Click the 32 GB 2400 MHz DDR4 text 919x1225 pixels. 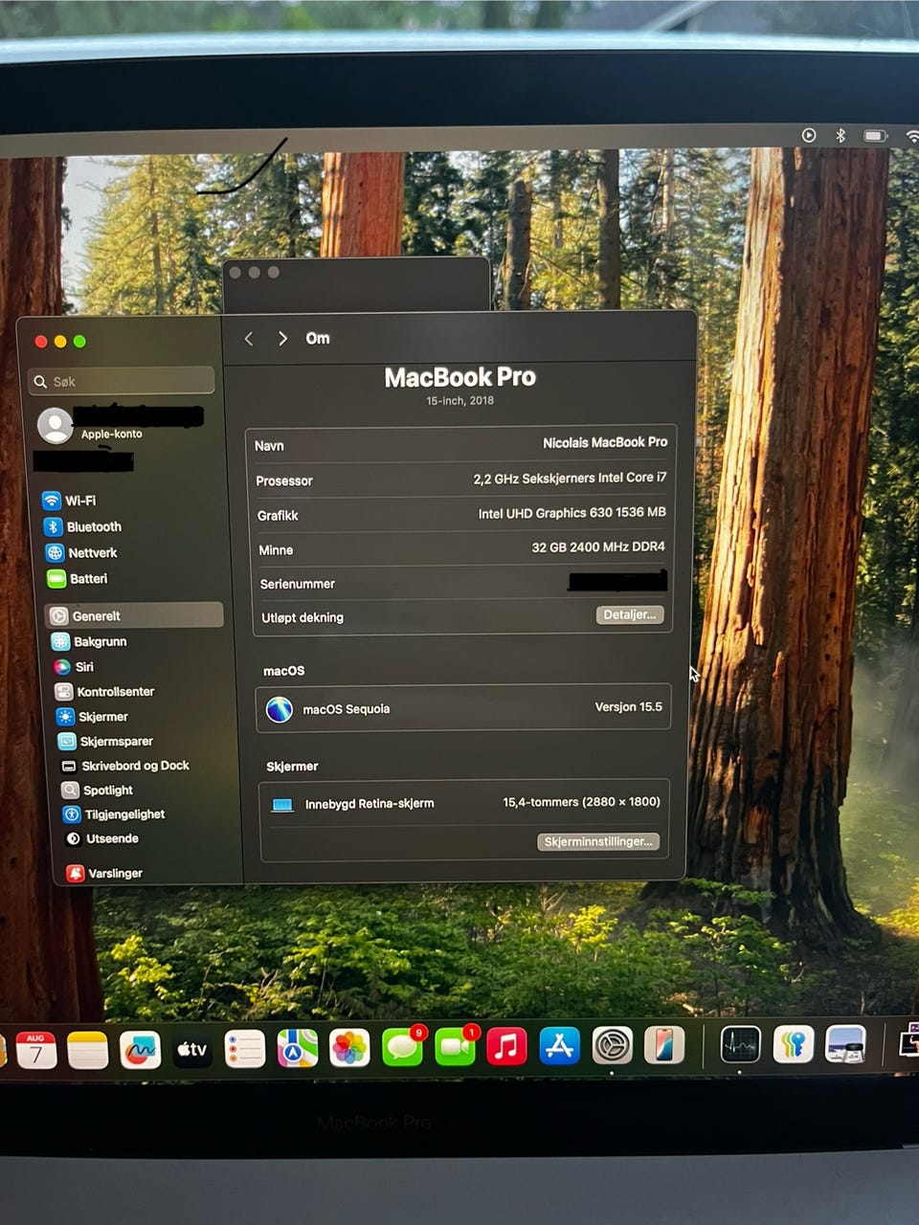pyautogui.click(x=598, y=546)
